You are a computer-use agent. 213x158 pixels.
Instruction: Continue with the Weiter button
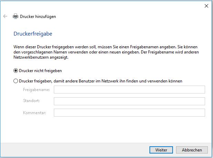pyautogui.click(x=161, y=150)
